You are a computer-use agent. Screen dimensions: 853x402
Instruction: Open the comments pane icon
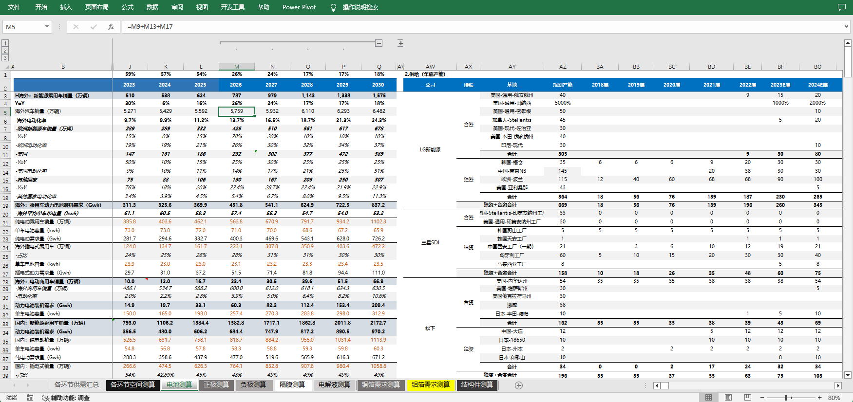tap(841, 7)
